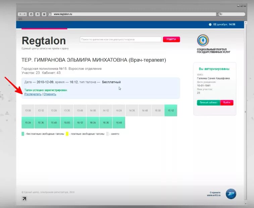Click text Городская поликлиника №15. Взрослое отделение

[x=61, y=69]
